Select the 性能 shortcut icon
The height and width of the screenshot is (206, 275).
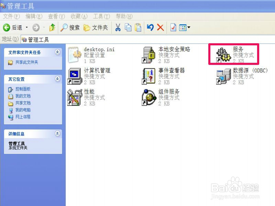click(75, 98)
